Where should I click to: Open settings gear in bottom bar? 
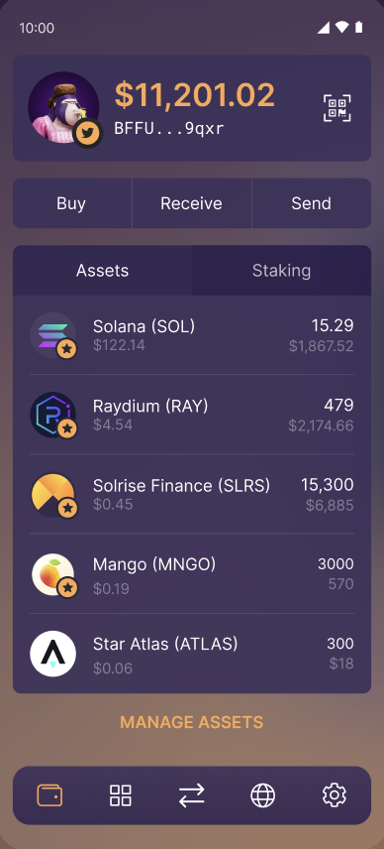pos(335,795)
